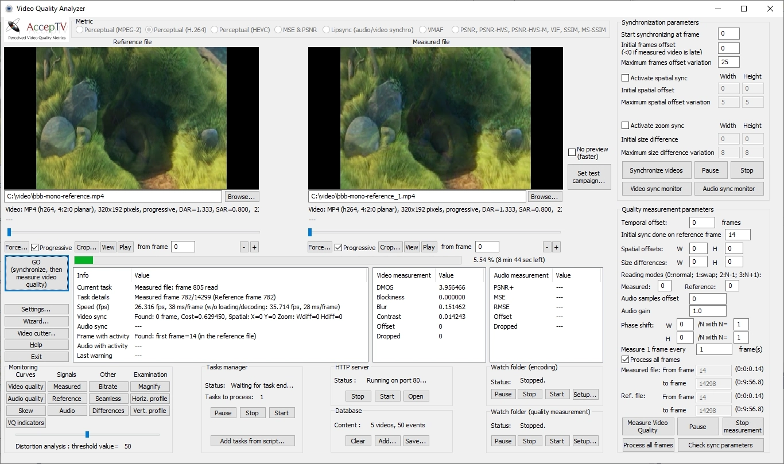784x464 pixels.
Task: Click Synchronize videos button
Action: point(656,170)
